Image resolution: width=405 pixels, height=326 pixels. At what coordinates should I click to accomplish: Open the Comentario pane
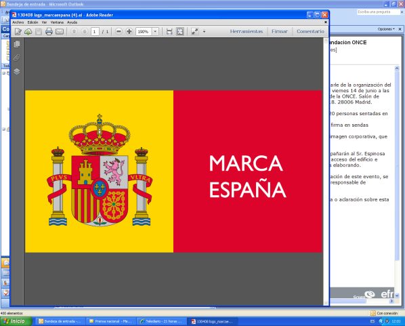[x=310, y=31]
